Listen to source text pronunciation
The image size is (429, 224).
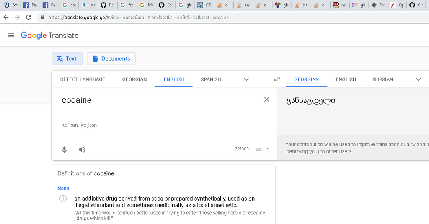[82, 150]
